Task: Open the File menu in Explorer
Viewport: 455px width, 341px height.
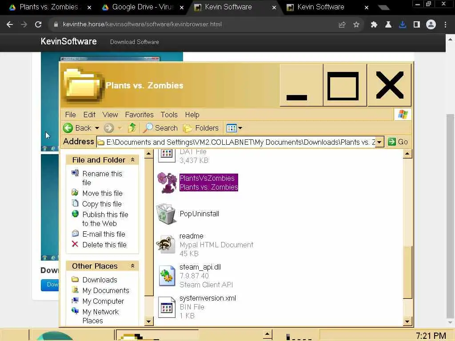Action: pyautogui.click(x=71, y=115)
